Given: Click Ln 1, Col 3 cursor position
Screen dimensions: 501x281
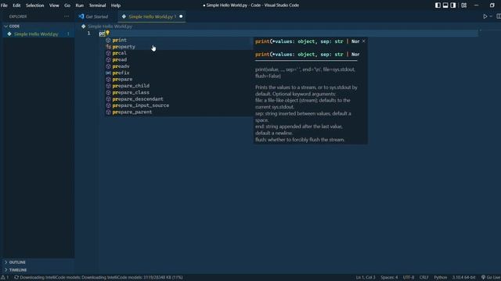Looking at the screenshot, I should pyautogui.click(x=366, y=278).
